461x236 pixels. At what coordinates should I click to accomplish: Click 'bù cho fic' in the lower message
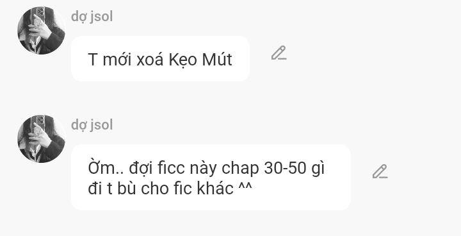point(155,188)
